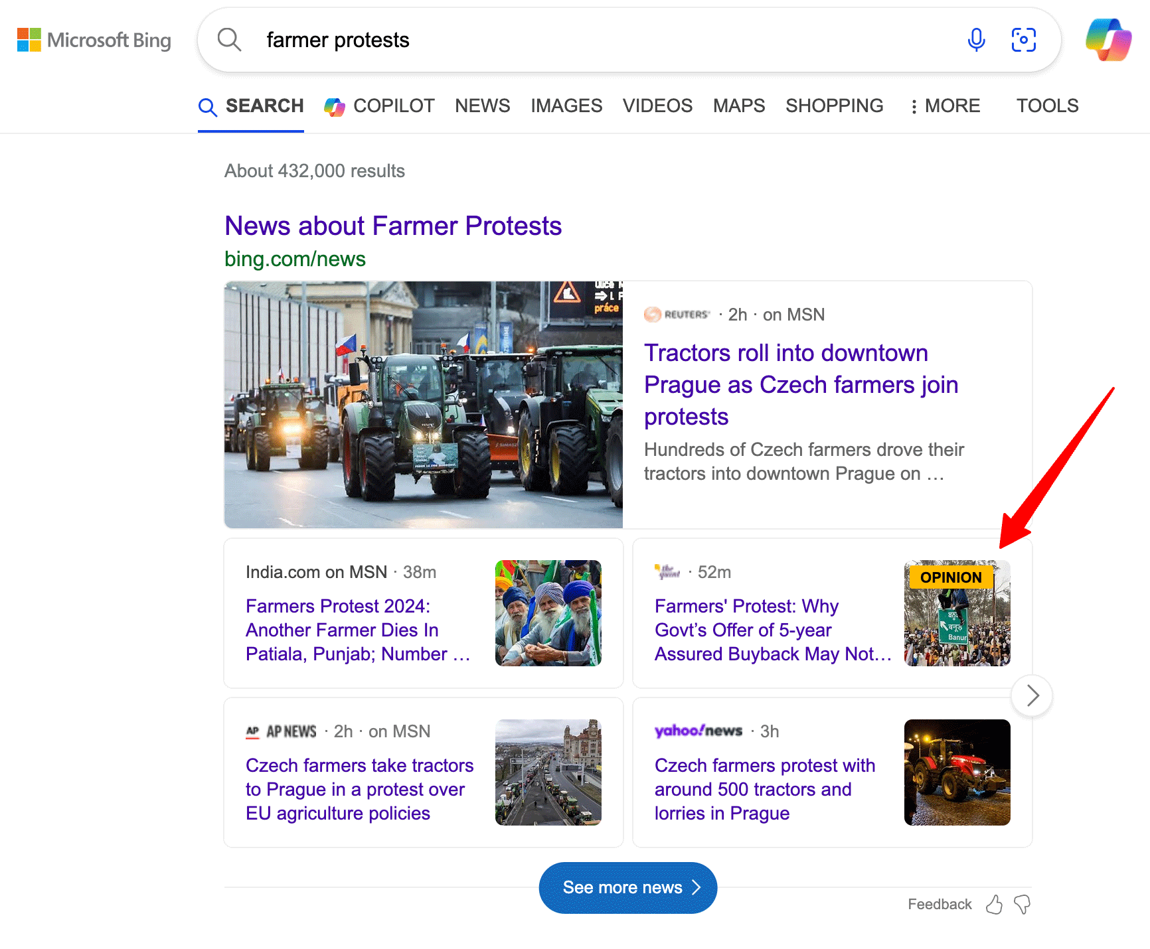Expand the TOOLS options
The width and height of the screenshot is (1150, 949).
point(1047,106)
